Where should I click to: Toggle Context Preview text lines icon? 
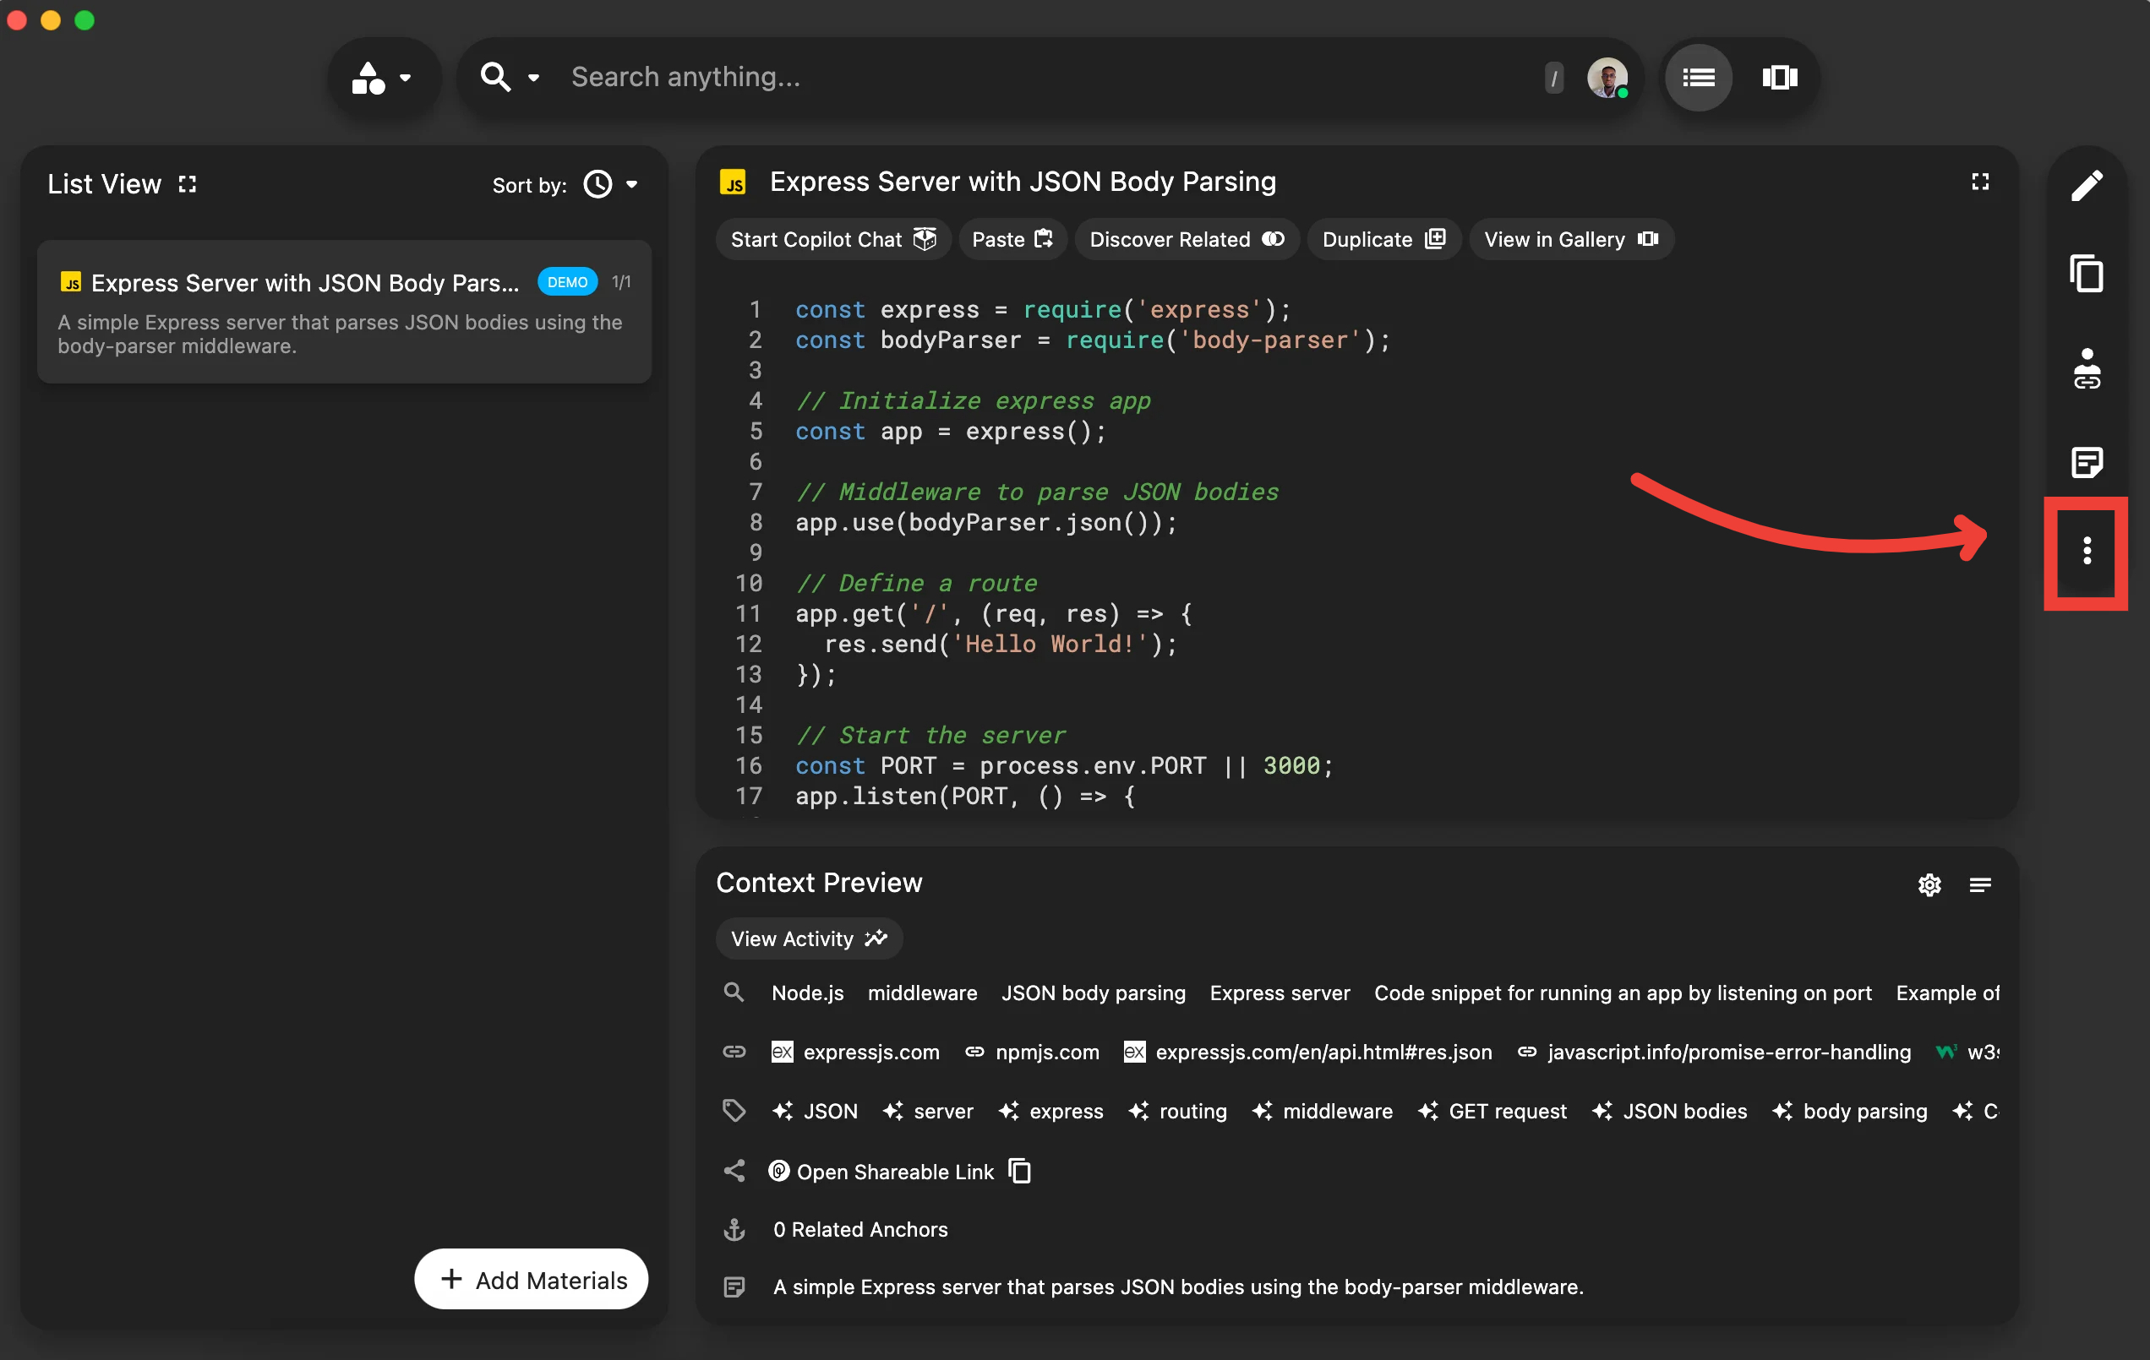click(x=1979, y=884)
